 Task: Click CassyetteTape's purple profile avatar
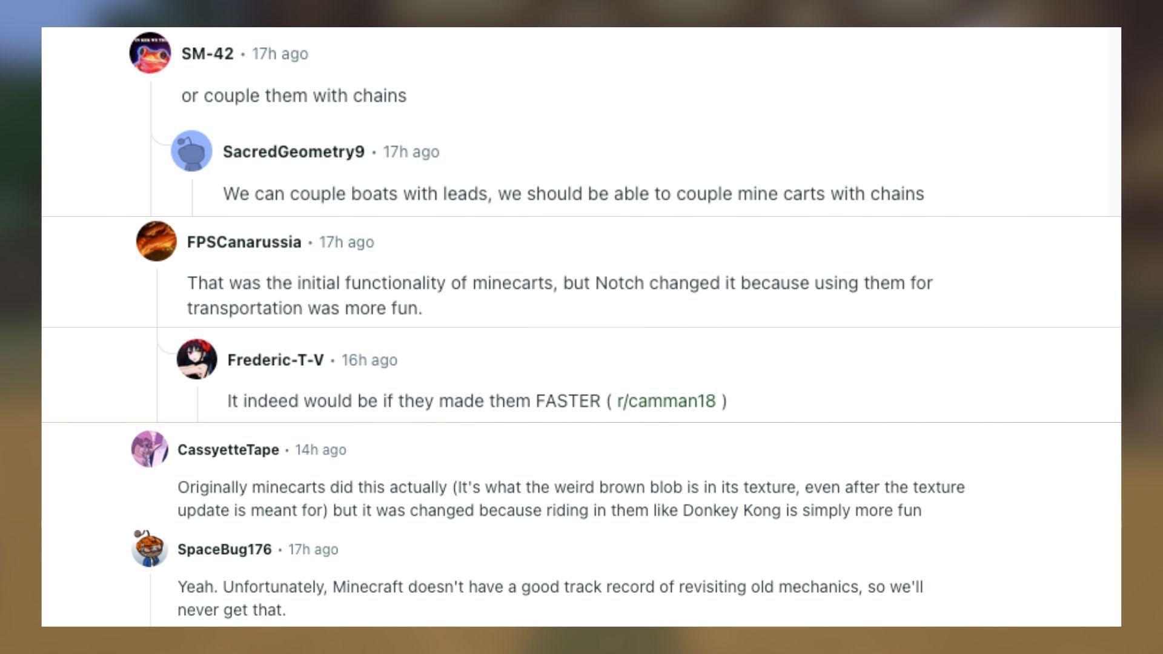click(x=150, y=449)
